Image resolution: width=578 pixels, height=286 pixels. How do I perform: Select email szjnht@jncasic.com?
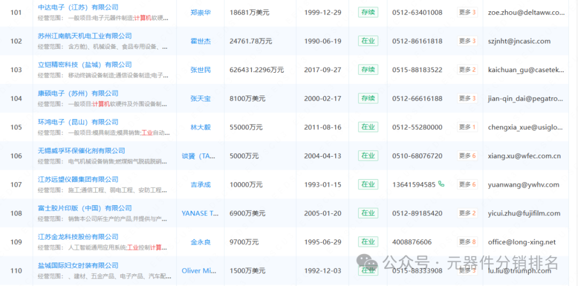[x=519, y=41]
